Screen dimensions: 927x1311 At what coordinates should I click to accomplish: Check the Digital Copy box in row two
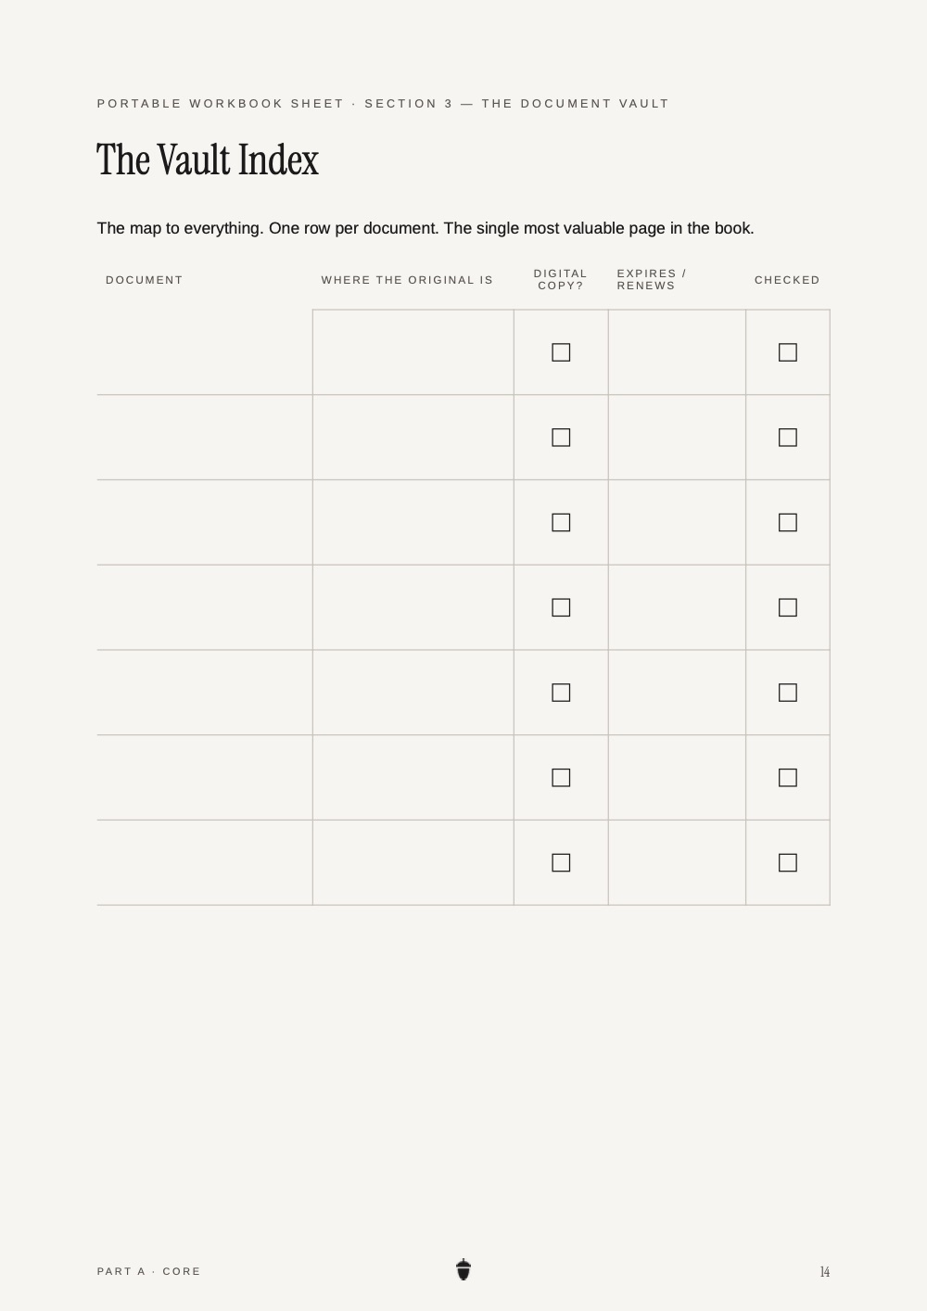[561, 438]
